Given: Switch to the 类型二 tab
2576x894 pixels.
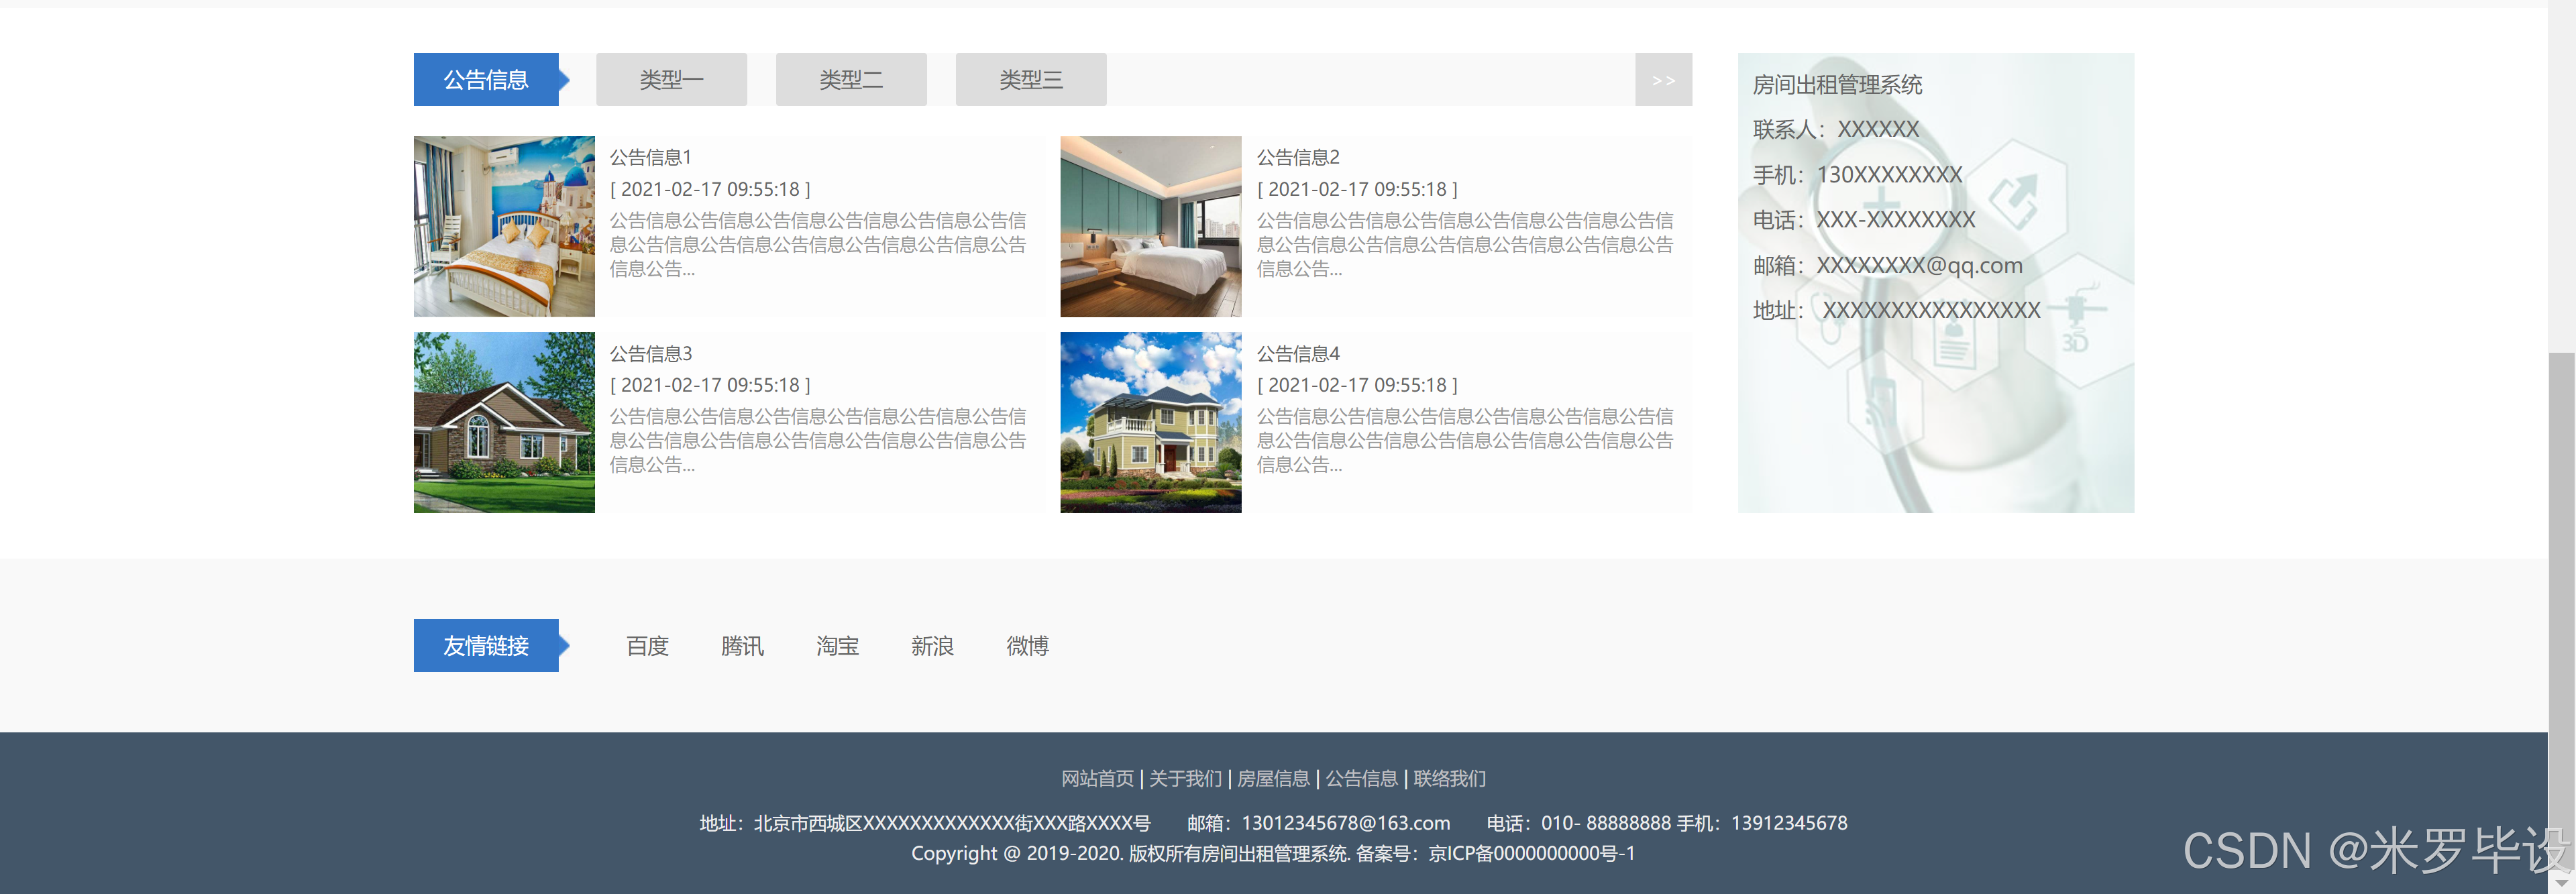Looking at the screenshot, I should point(851,80).
